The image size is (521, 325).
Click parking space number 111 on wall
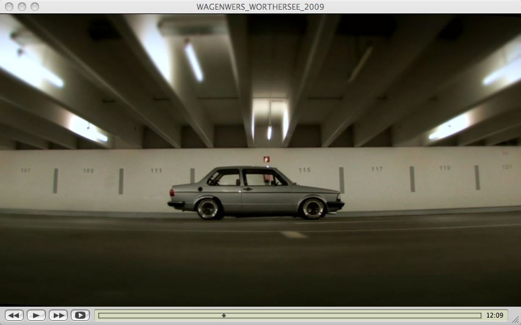[156, 170]
